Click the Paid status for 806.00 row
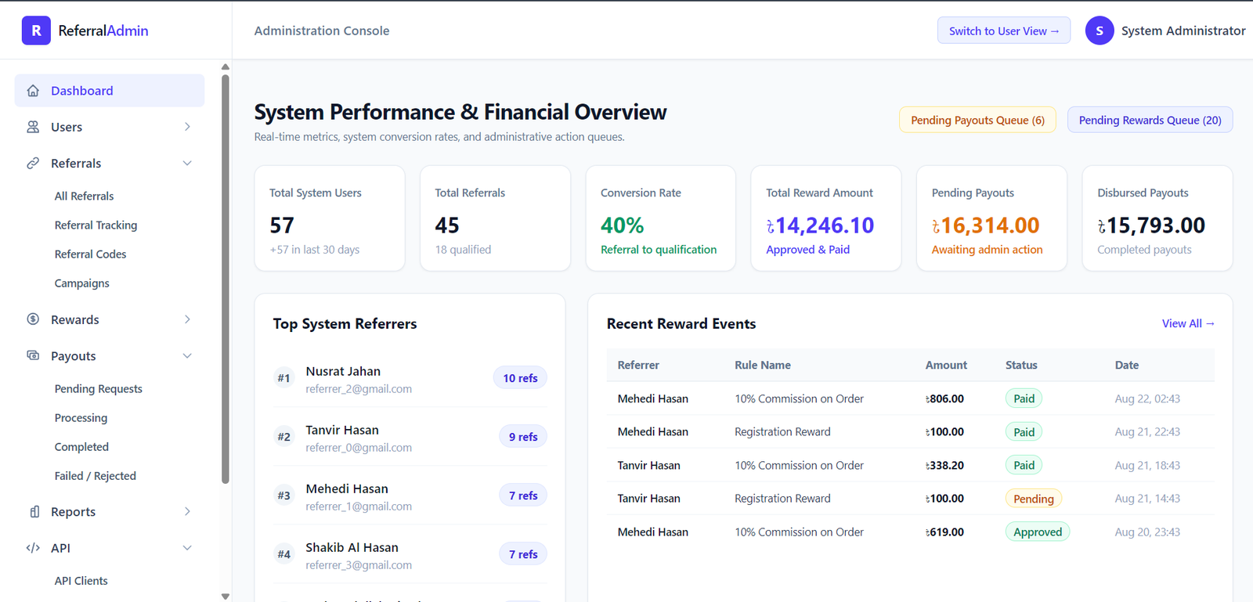The width and height of the screenshot is (1253, 602). tap(1024, 398)
